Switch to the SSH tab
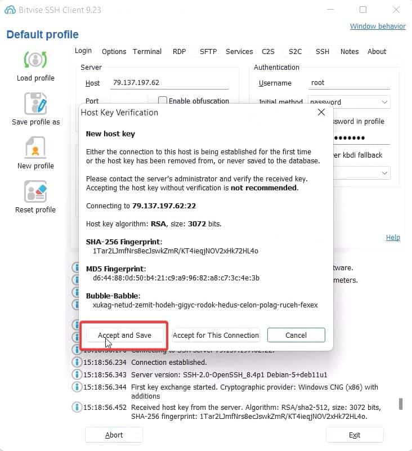 click(x=323, y=51)
